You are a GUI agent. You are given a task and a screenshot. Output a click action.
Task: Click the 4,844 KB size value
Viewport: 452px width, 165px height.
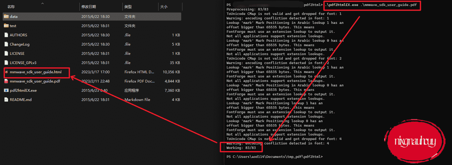[x=172, y=81]
